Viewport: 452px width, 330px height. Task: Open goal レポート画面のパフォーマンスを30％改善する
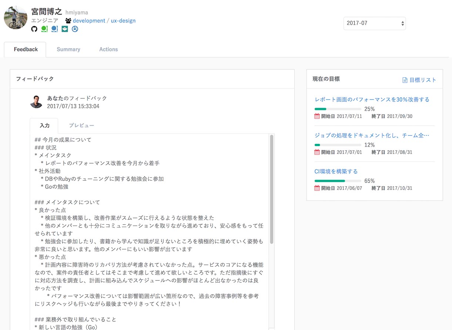tap(371, 99)
